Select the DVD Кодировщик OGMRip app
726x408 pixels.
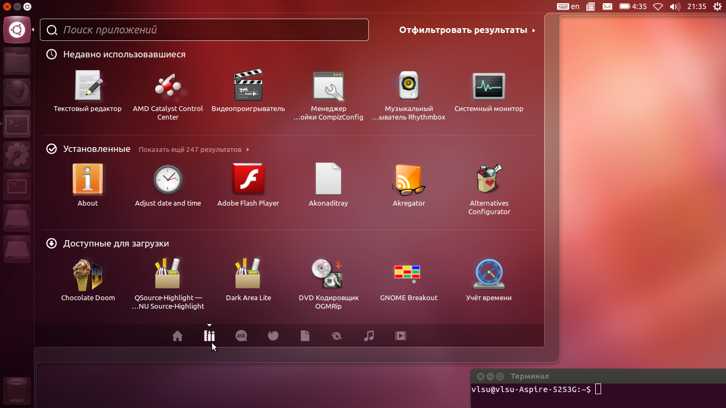(328, 284)
